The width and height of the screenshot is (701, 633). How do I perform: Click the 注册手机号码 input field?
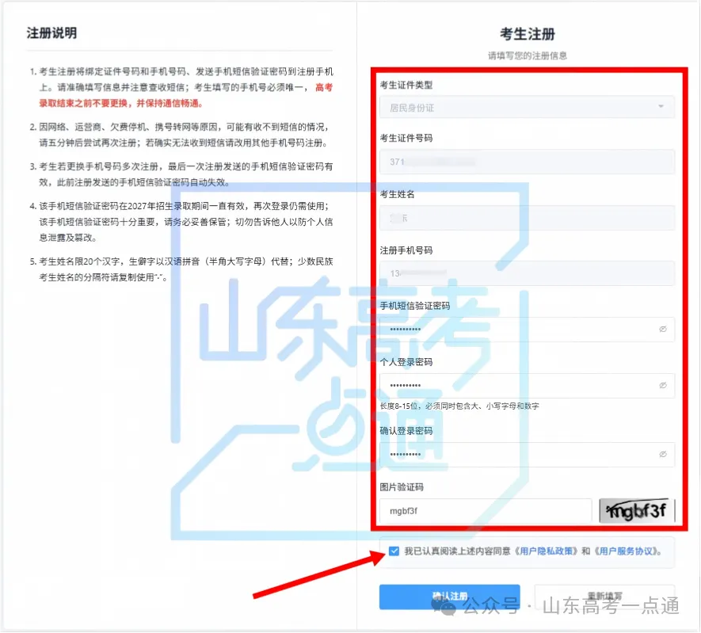[x=527, y=273]
